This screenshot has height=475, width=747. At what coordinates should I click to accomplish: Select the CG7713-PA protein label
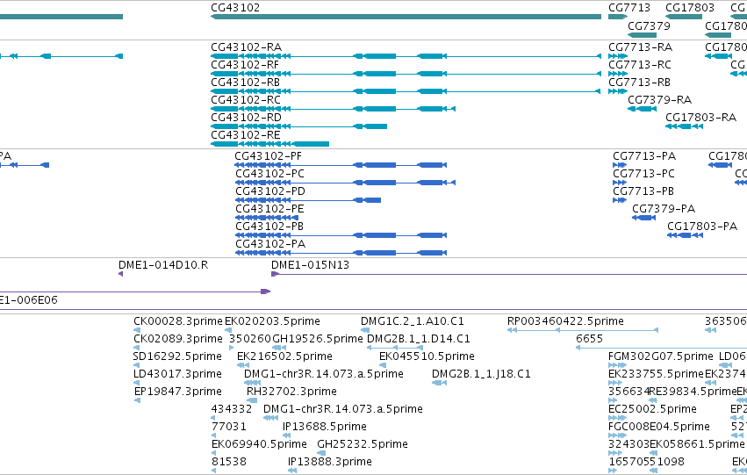[x=644, y=156]
